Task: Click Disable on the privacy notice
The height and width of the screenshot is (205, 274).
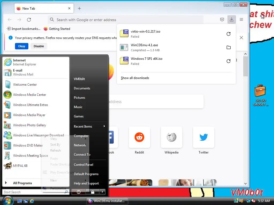Action: point(39,46)
